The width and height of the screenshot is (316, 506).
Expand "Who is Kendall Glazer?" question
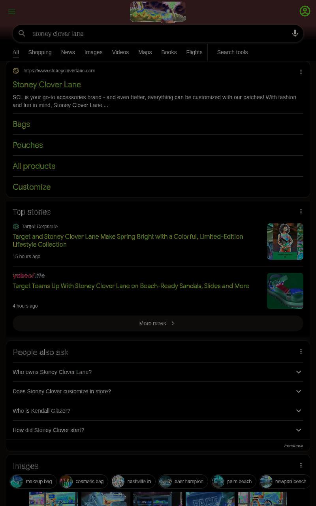coord(158,411)
